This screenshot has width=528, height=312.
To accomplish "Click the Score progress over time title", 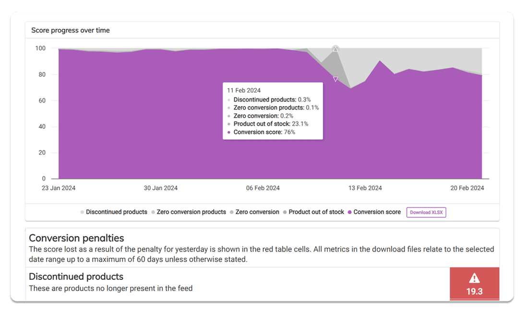I will 71,30.
